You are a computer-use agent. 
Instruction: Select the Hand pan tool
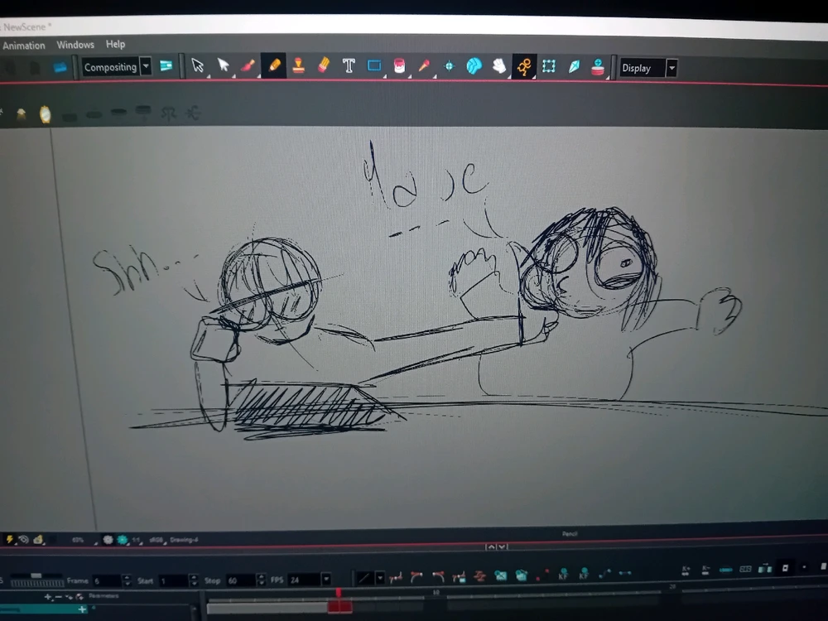tap(498, 67)
